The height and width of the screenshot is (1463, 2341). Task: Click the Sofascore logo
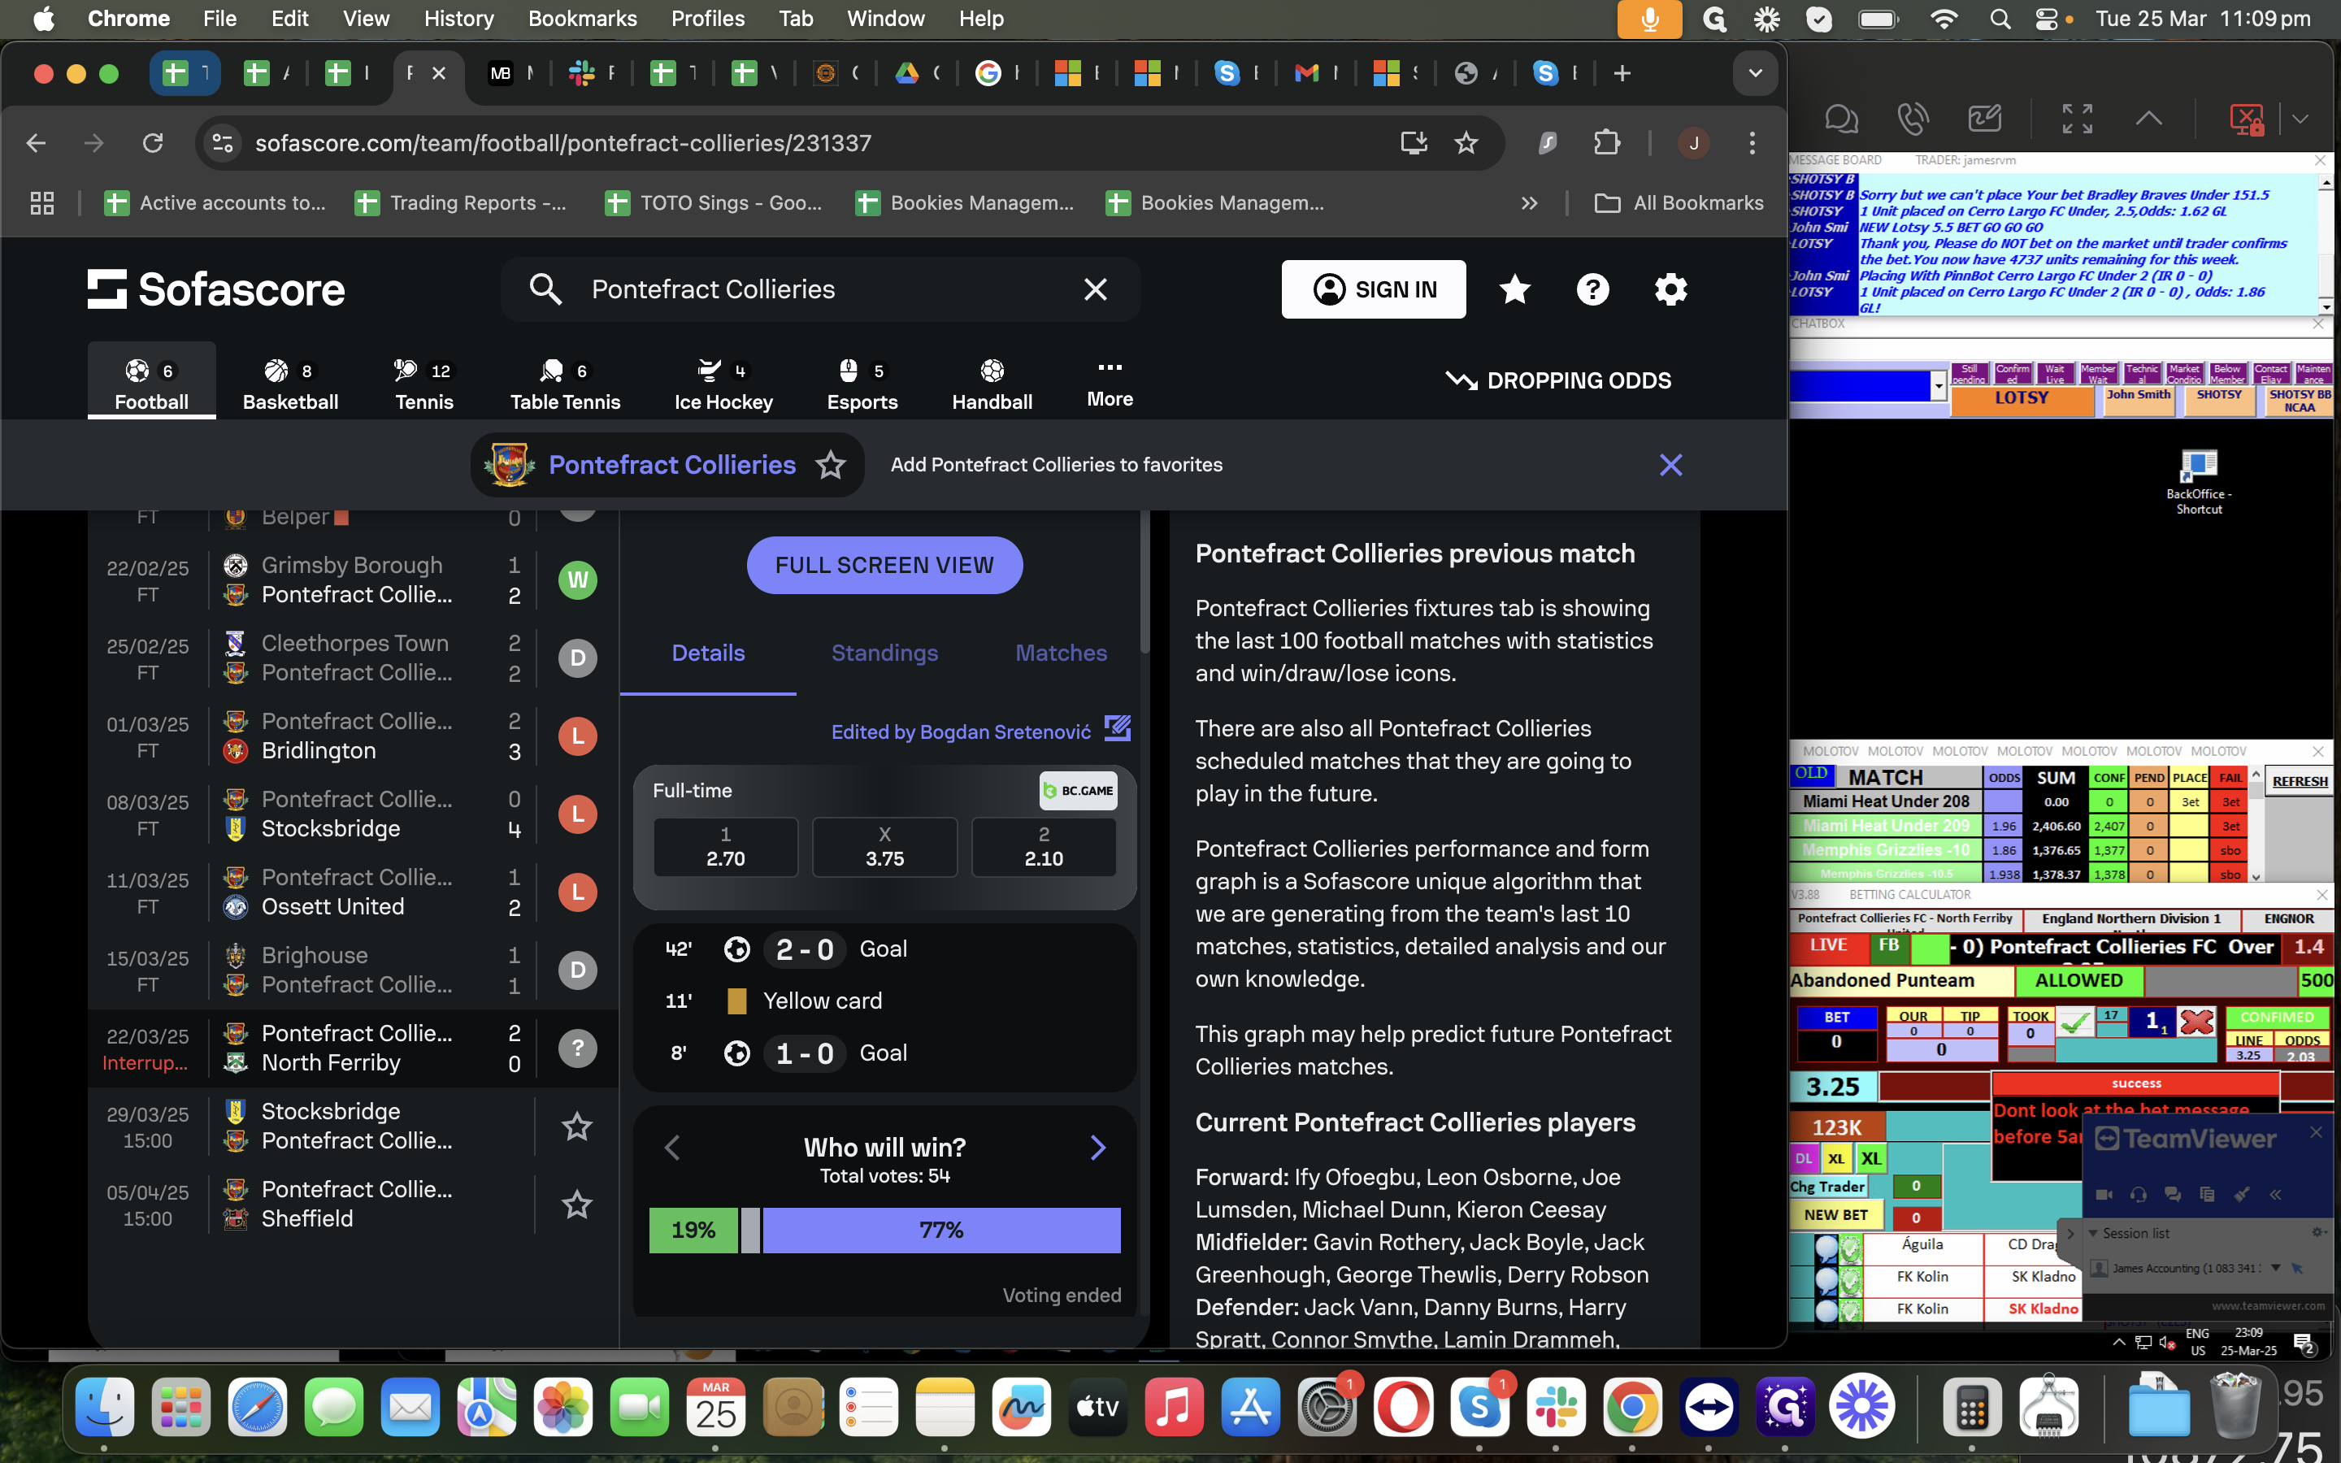(215, 289)
